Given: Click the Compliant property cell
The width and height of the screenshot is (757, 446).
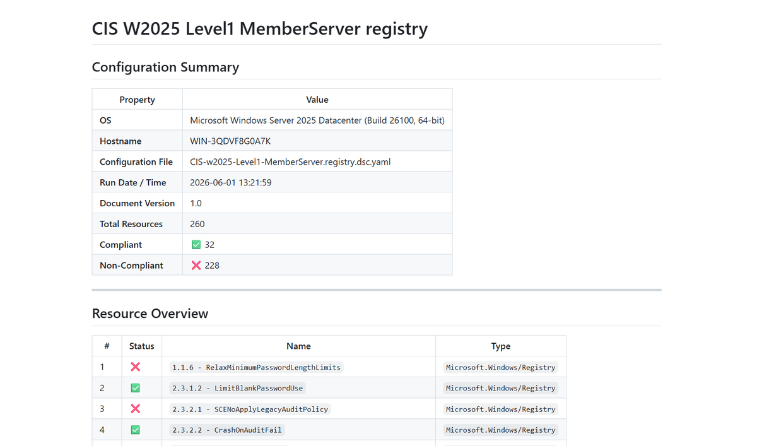Looking at the screenshot, I should point(138,245).
